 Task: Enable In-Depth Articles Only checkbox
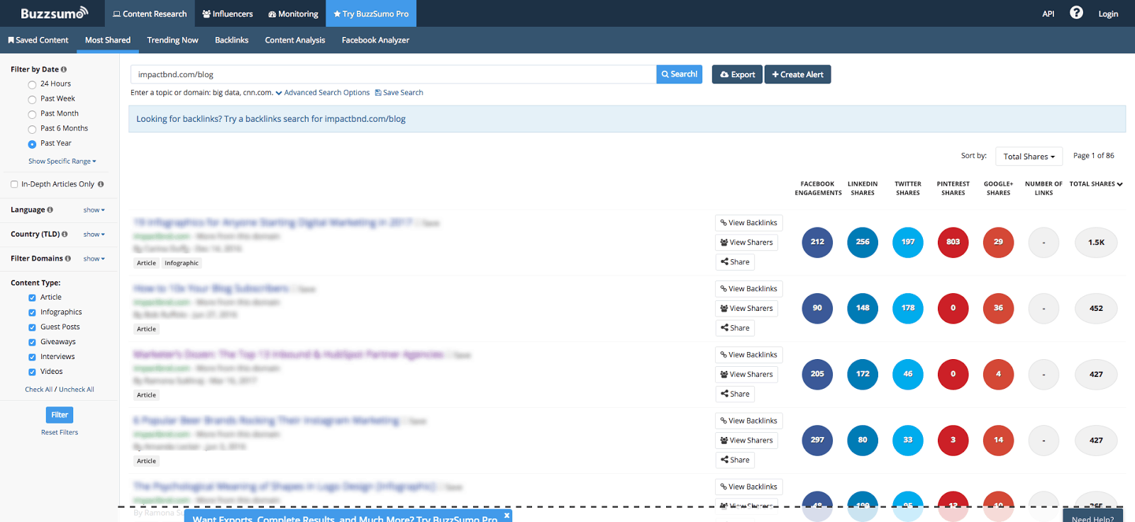pos(14,184)
